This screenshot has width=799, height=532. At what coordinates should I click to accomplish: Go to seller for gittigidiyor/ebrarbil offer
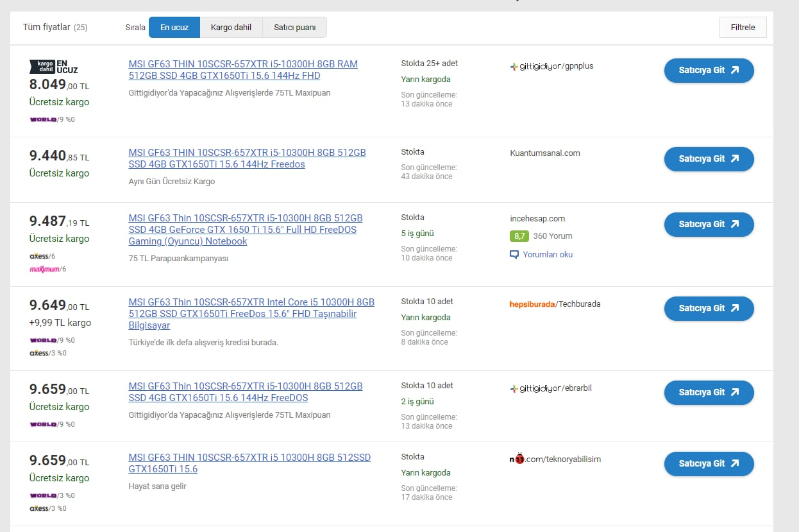point(709,393)
